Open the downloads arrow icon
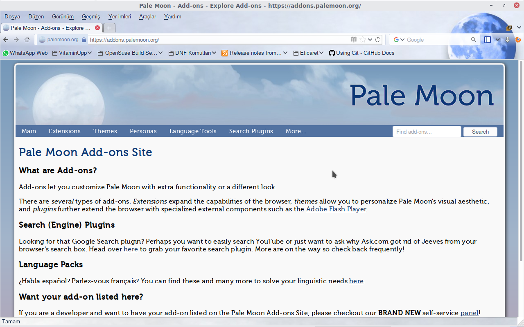Image resolution: width=524 pixels, height=327 pixels. coord(508,40)
